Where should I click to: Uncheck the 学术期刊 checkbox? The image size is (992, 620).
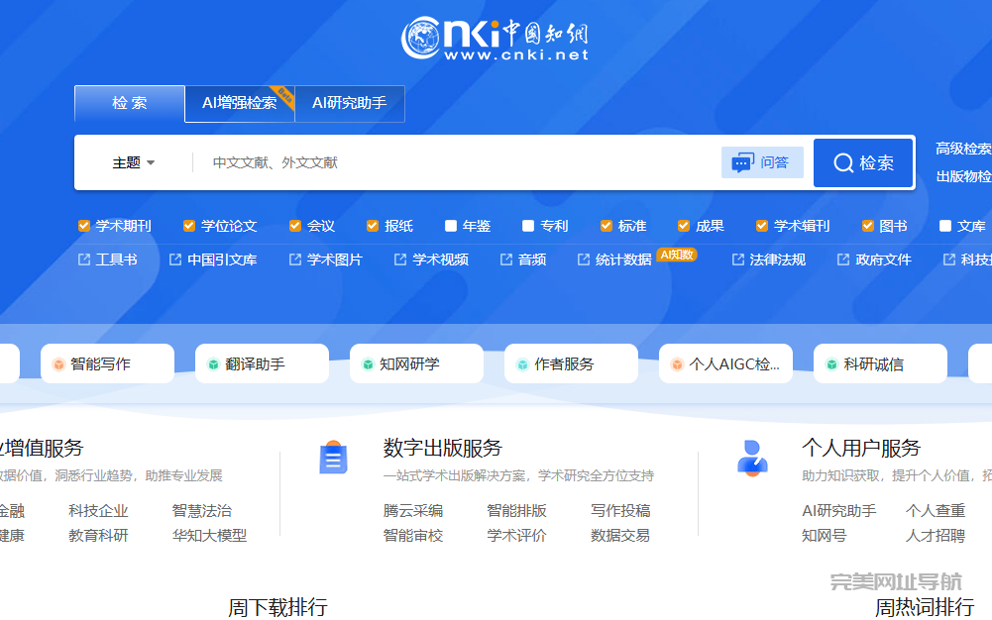(x=83, y=226)
